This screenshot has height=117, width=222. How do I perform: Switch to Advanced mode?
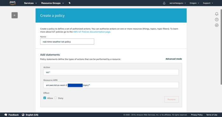174,59
